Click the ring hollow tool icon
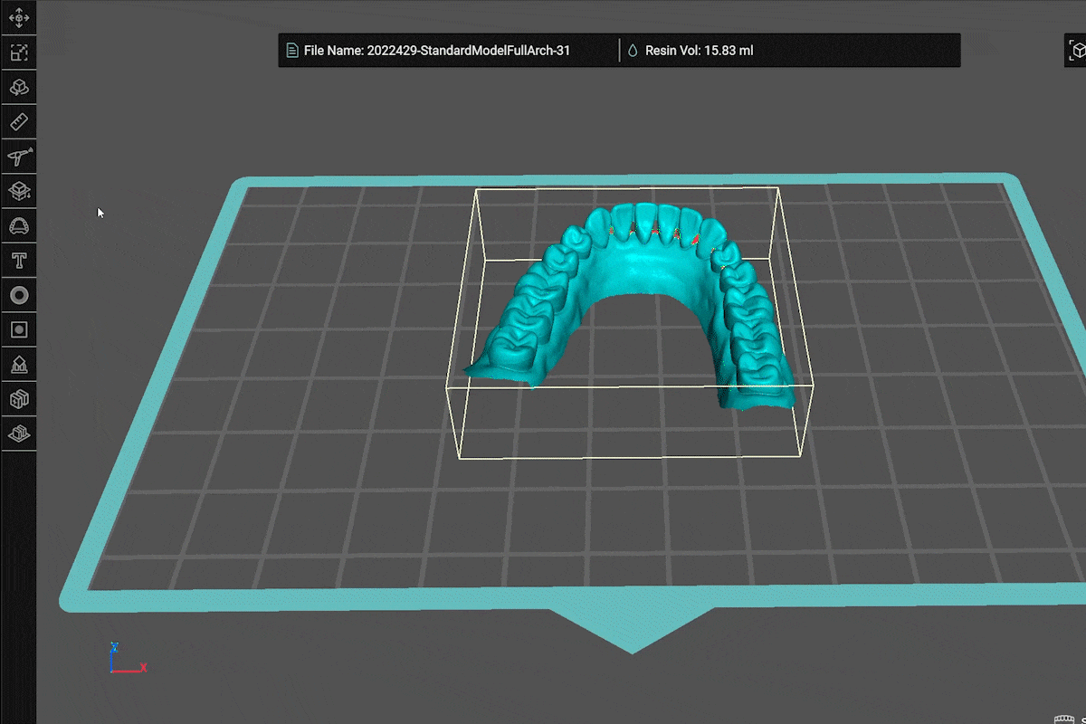The image size is (1086, 724). coord(18,295)
